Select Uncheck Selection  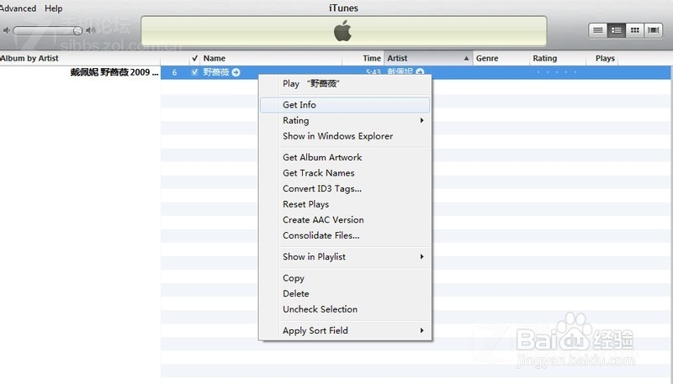[x=345, y=309]
